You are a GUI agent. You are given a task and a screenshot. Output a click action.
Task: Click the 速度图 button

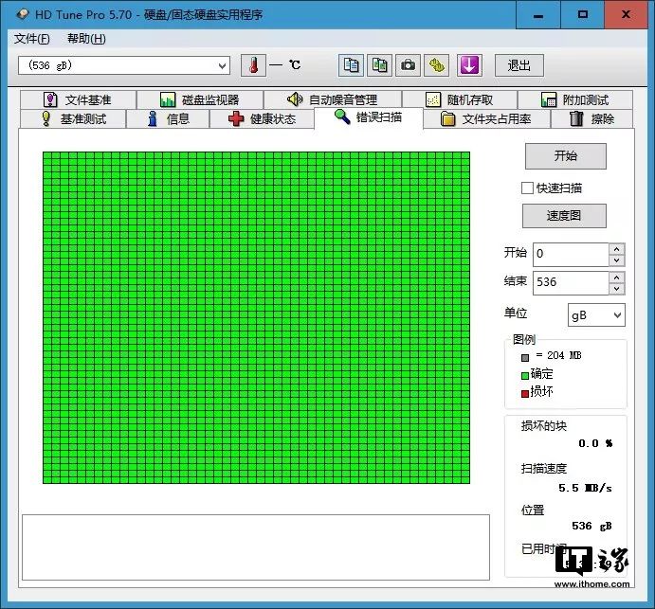(x=563, y=215)
